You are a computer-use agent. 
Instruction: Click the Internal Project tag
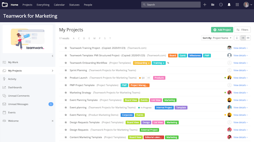pos(164,108)
